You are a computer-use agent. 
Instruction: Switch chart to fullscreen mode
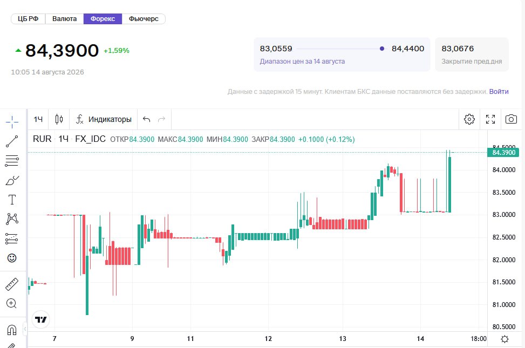pos(490,119)
